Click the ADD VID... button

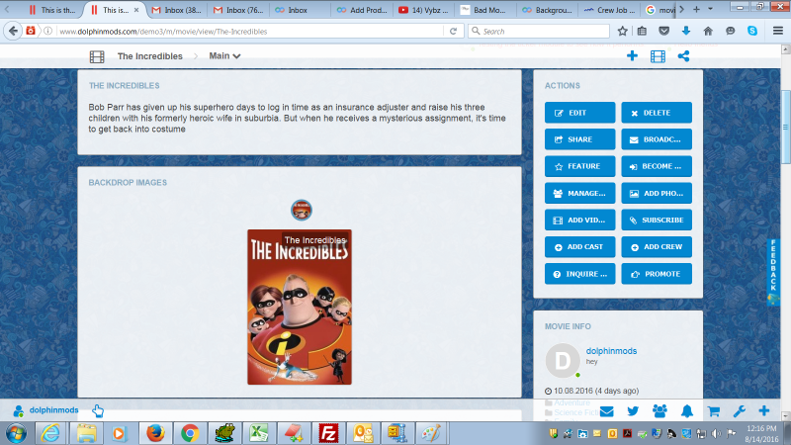coord(579,220)
